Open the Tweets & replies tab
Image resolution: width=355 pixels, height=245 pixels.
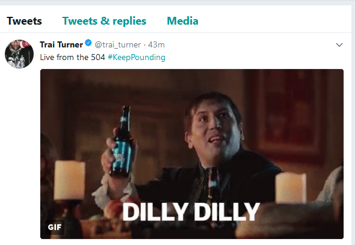click(x=104, y=21)
